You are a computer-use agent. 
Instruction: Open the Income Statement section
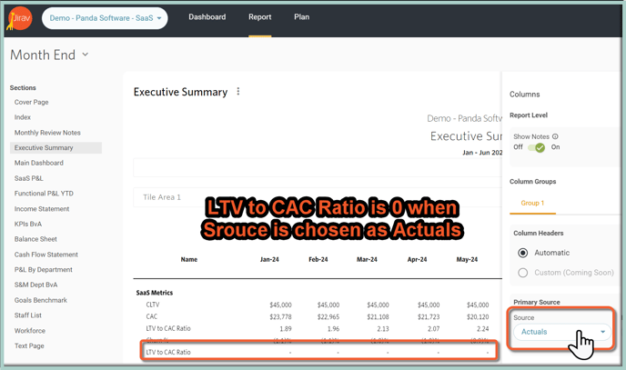tap(42, 208)
